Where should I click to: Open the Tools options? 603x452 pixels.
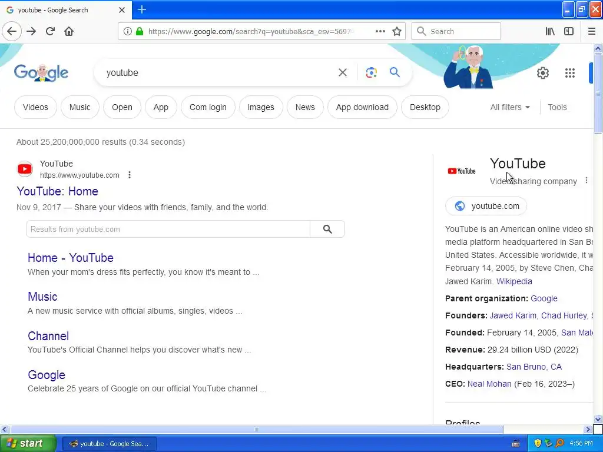[557, 107]
